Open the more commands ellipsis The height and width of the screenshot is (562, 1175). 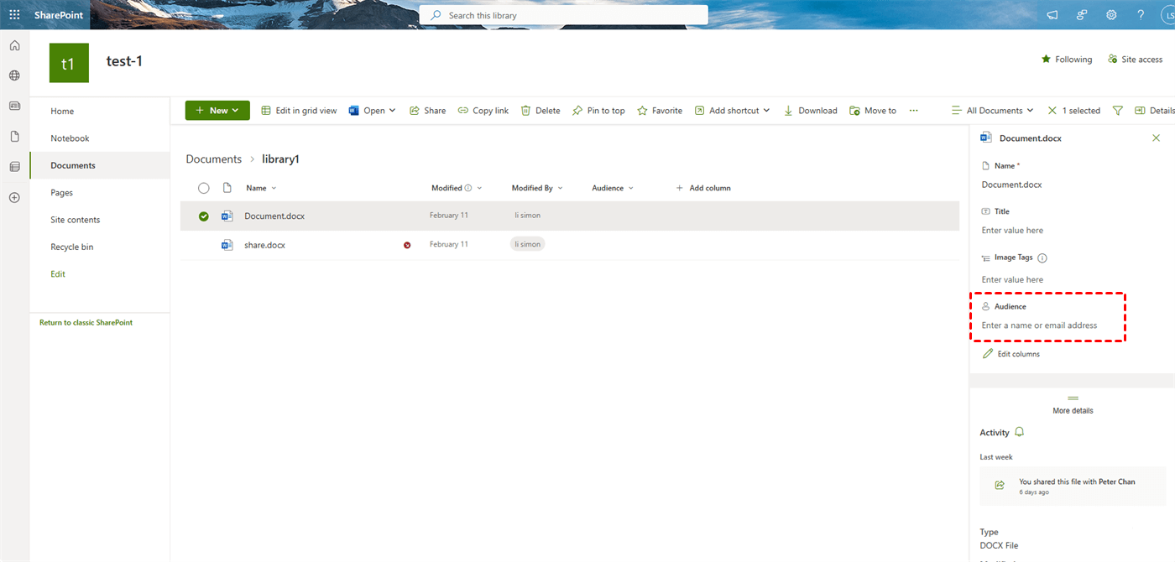pos(913,111)
